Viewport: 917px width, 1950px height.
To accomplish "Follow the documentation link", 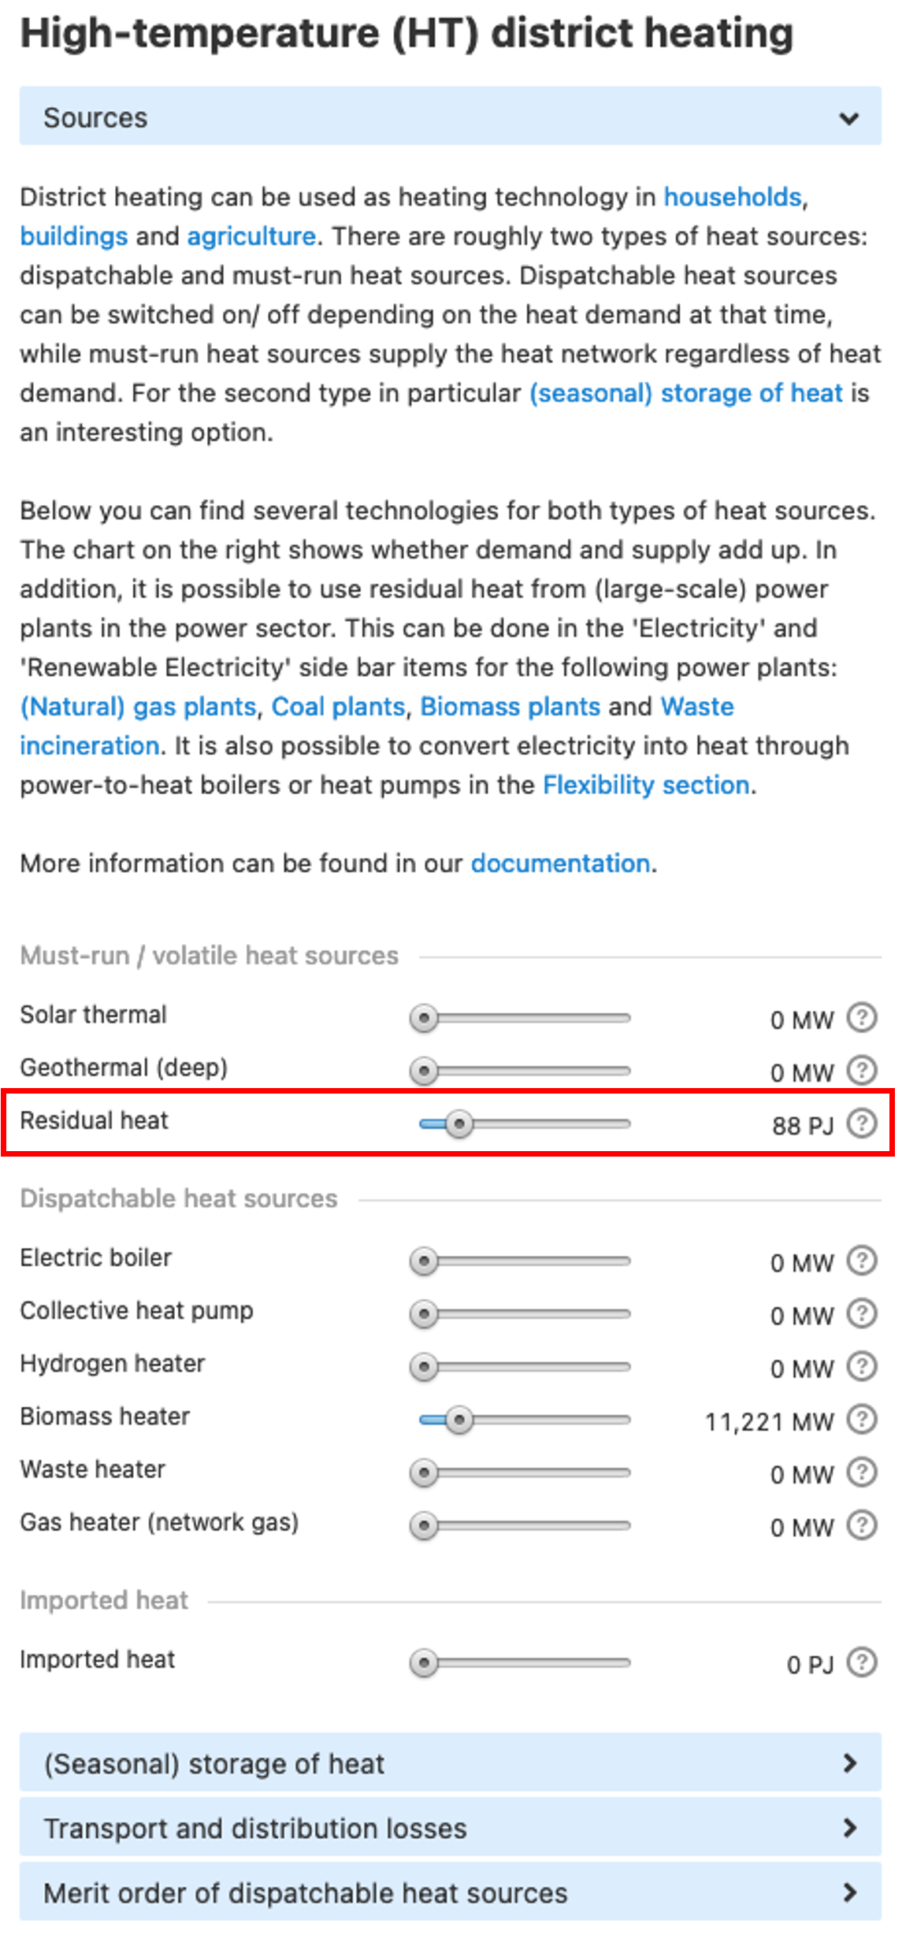I will pyautogui.click(x=560, y=863).
